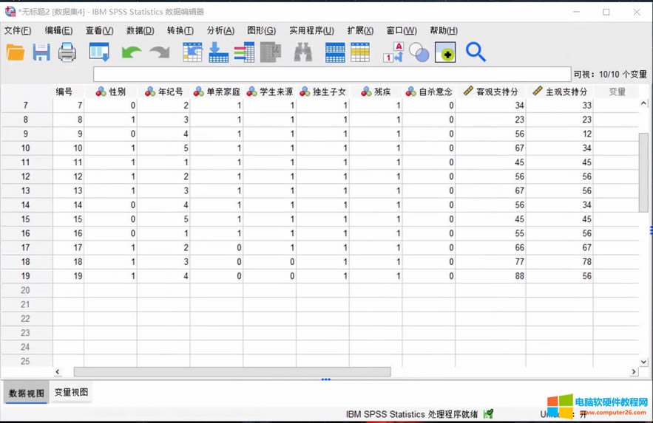Open the 转换(T) menu
Screen dimensions: 653x423
180,30
